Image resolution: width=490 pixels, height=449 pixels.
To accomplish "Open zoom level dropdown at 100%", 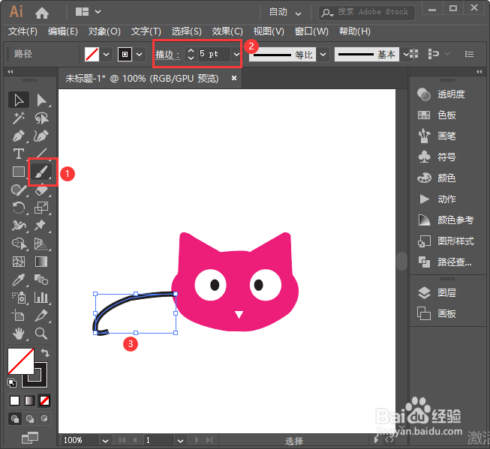I will (105, 441).
